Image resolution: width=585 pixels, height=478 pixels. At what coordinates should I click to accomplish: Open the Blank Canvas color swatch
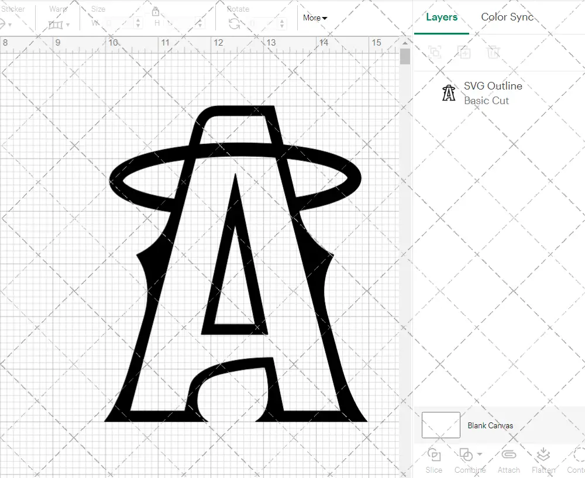441,425
